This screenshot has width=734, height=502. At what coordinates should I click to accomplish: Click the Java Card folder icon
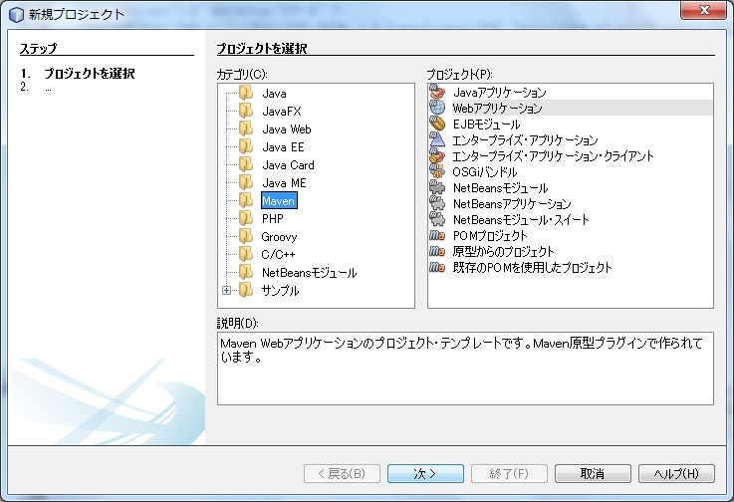(246, 164)
